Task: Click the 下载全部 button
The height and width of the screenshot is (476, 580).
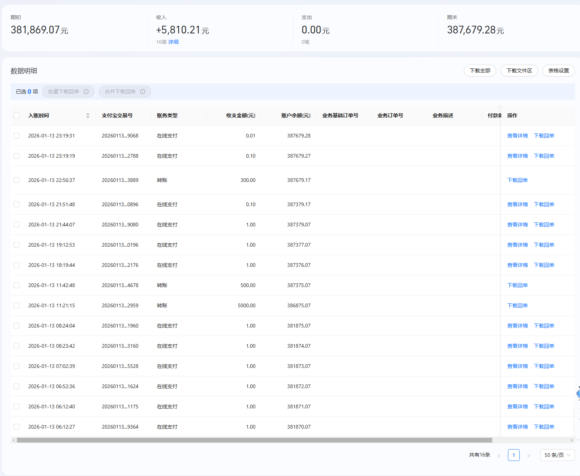Action: tap(480, 71)
